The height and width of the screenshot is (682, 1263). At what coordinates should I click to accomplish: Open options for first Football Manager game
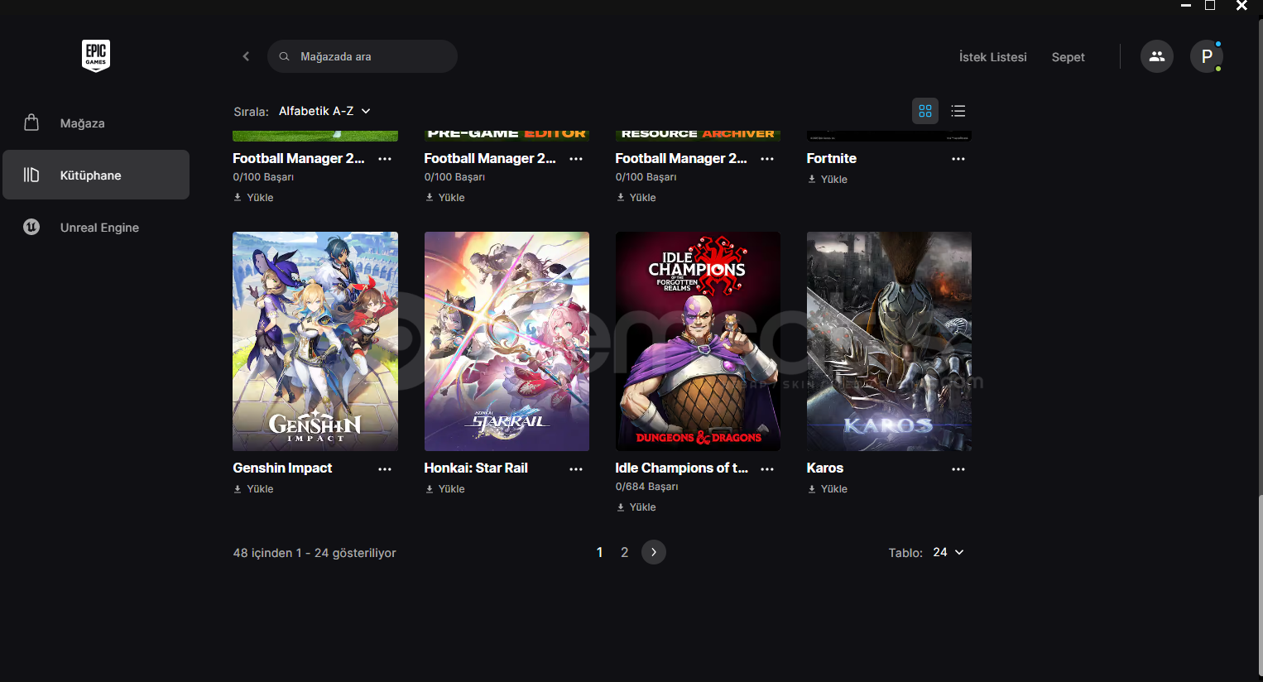click(385, 159)
